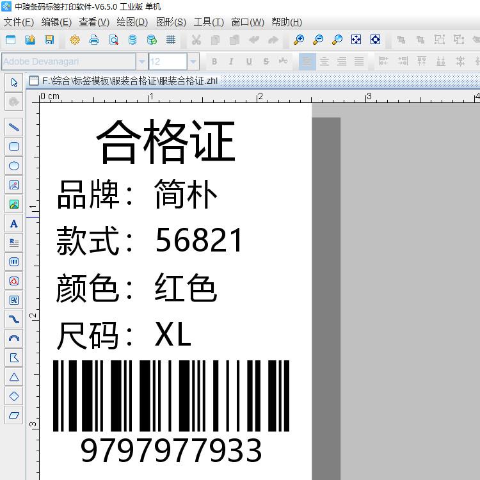The width and height of the screenshot is (480, 480).
Task: Set center text alignment
Action: pyautogui.click(x=324, y=61)
